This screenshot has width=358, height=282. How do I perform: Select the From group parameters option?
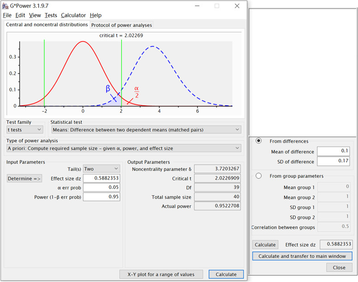coord(258,176)
